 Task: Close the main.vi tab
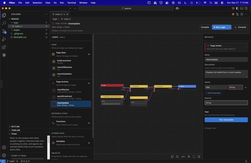click(67, 14)
